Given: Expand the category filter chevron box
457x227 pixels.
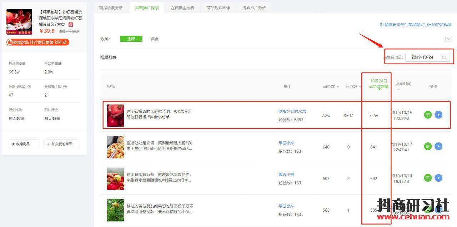Looking at the screenshot, I should coord(448,39).
